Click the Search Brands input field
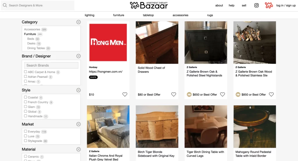Screen dimensions: 298x161 point(51,66)
